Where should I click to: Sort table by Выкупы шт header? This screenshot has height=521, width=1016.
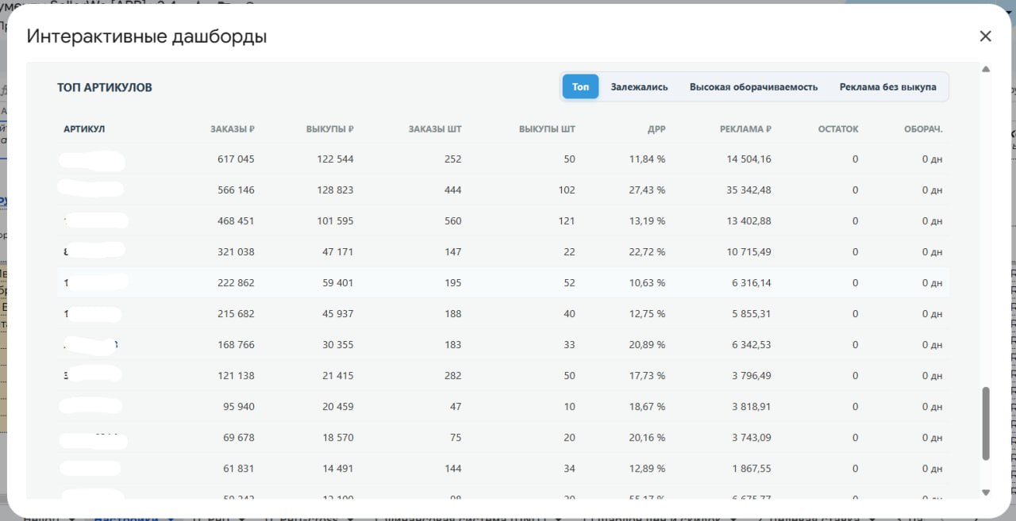[547, 128]
